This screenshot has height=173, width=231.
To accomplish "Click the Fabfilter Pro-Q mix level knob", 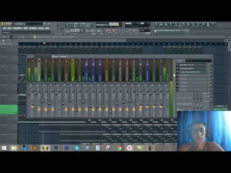I will pyautogui.click(x=210, y=65).
